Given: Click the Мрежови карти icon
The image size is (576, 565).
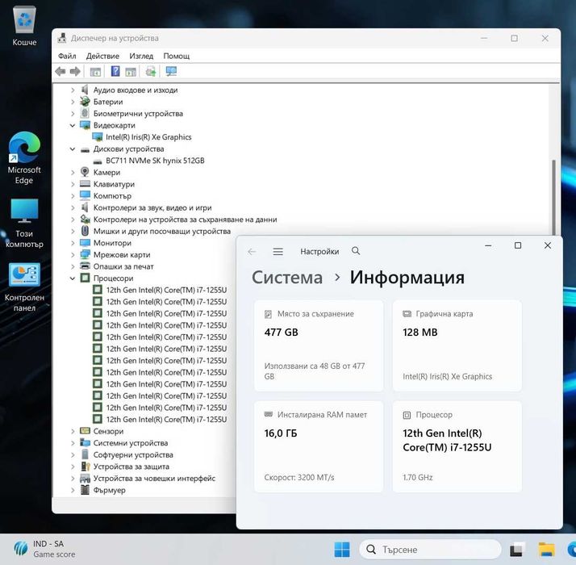Looking at the screenshot, I should (85, 255).
